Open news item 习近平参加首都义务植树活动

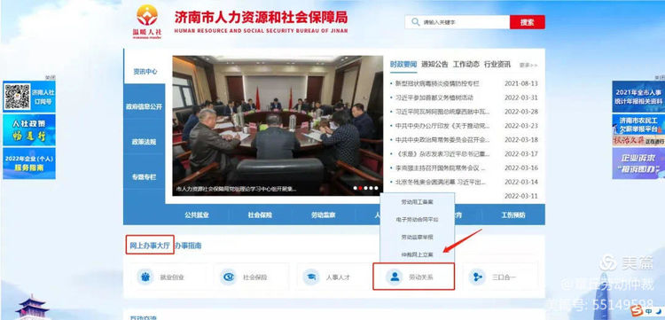434,98
